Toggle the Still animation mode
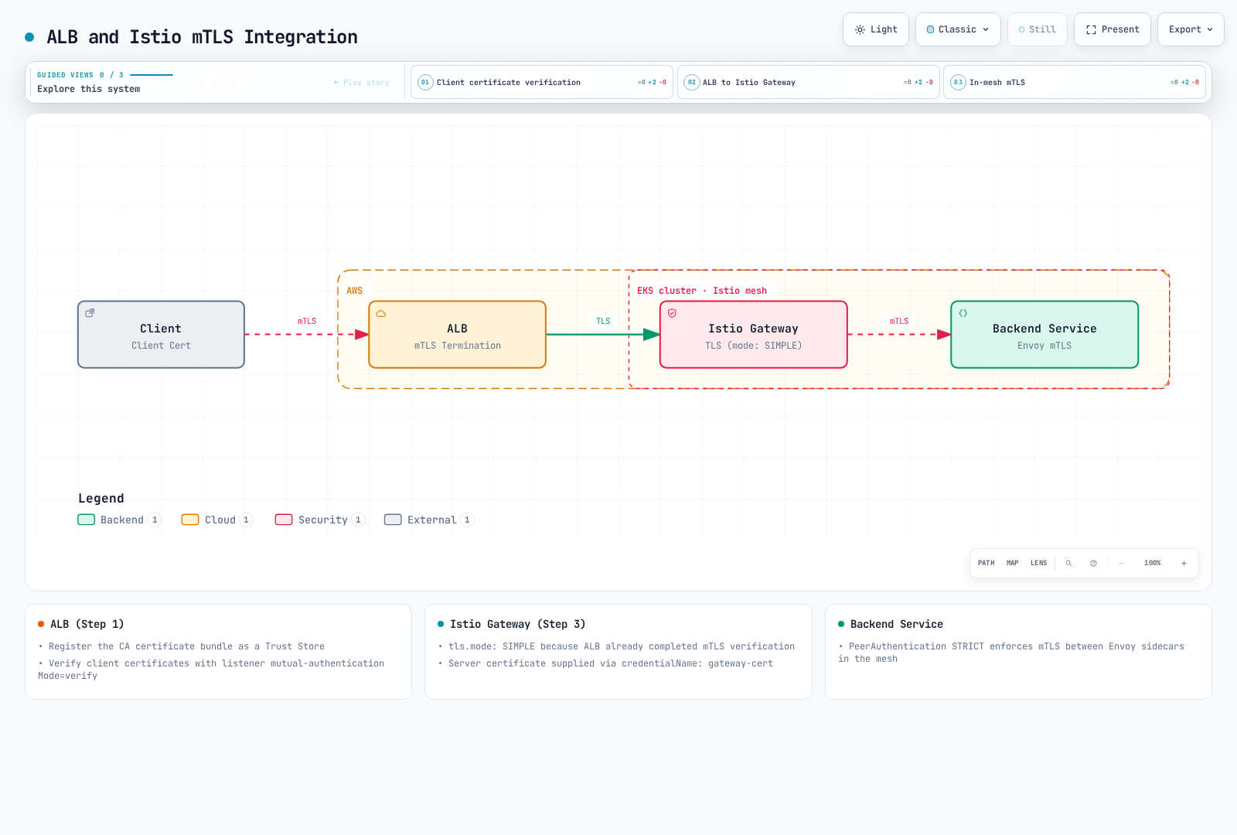 [x=1037, y=29]
